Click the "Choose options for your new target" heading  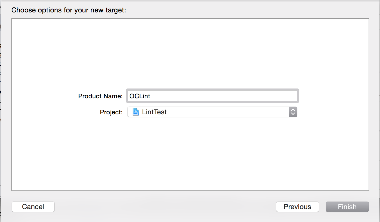click(x=68, y=10)
